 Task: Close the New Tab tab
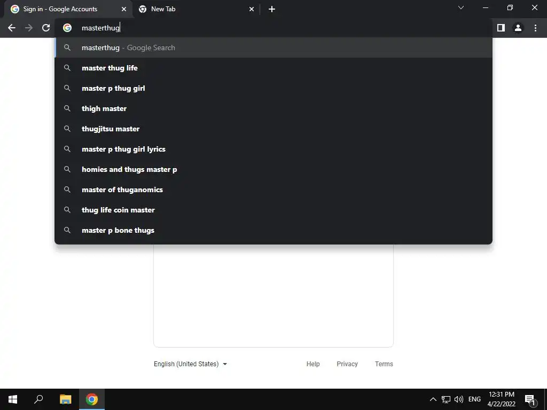252,9
